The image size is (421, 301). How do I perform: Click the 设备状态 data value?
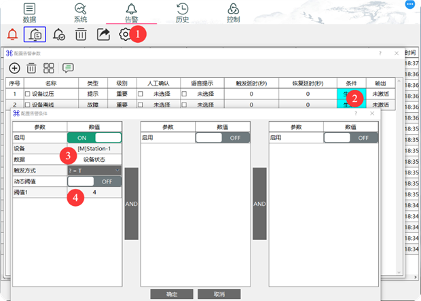[x=94, y=160]
